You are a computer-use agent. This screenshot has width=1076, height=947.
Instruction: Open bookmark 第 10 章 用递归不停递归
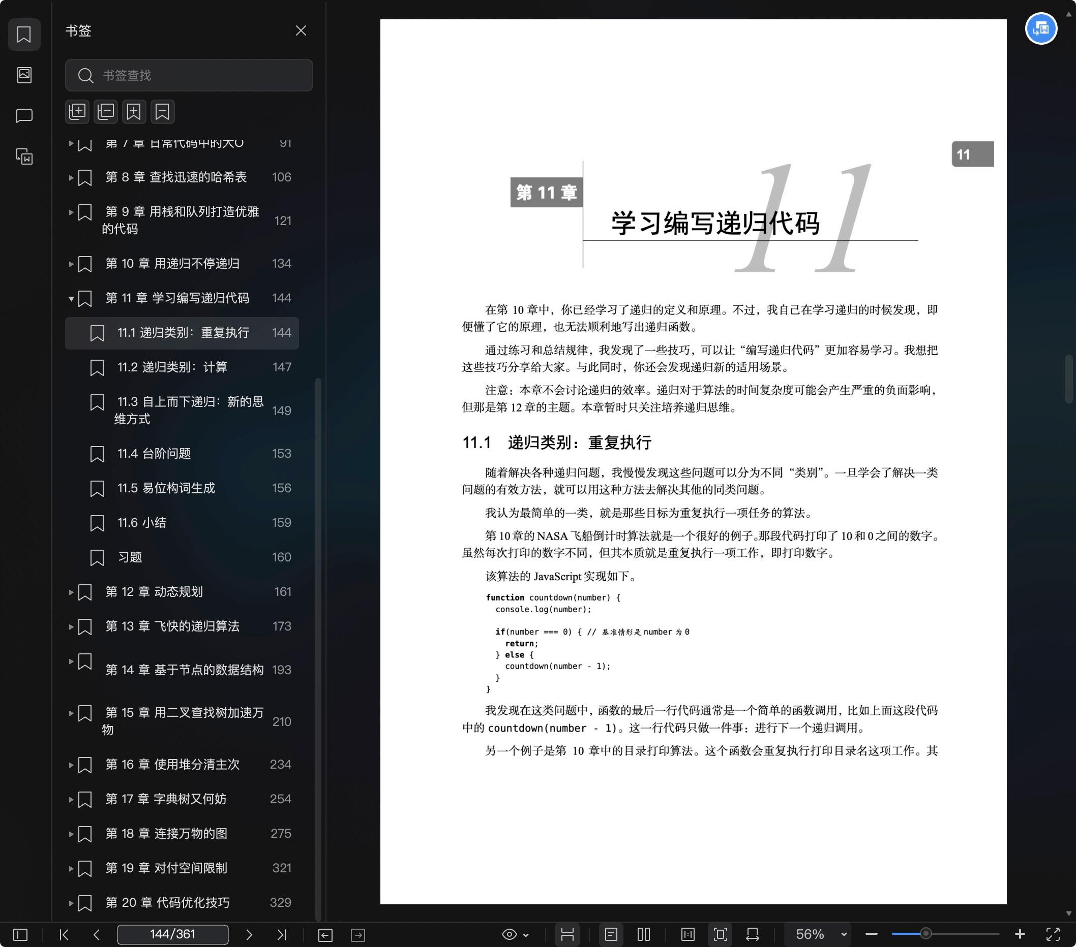(x=182, y=264)
